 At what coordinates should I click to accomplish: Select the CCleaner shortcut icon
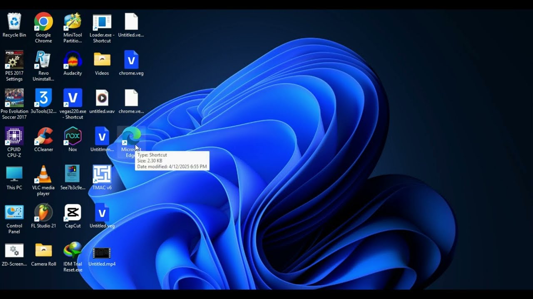tap(43, 136)
